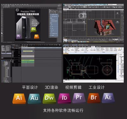Click the blue layers list in the Photoshop panel

(x=54, y=25)
